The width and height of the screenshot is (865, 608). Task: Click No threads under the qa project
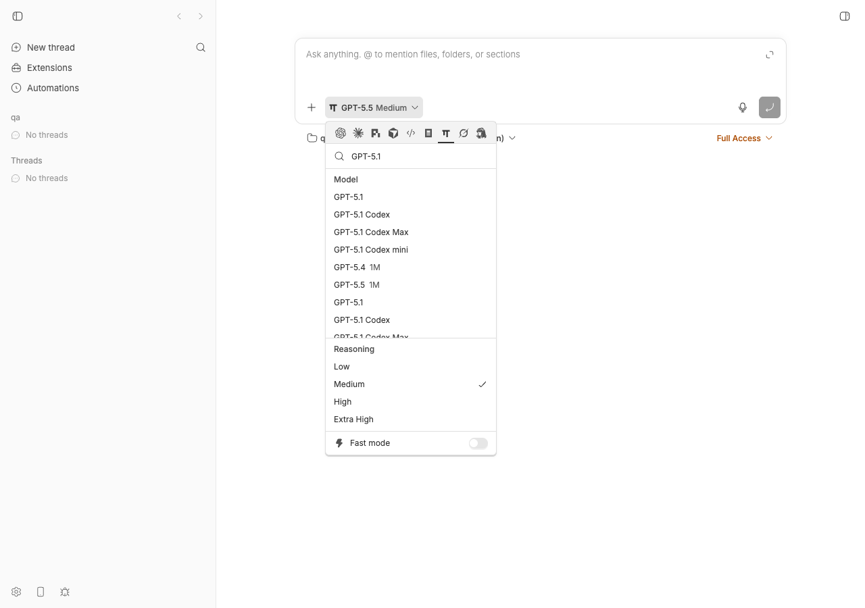click(x=47, y=135)
